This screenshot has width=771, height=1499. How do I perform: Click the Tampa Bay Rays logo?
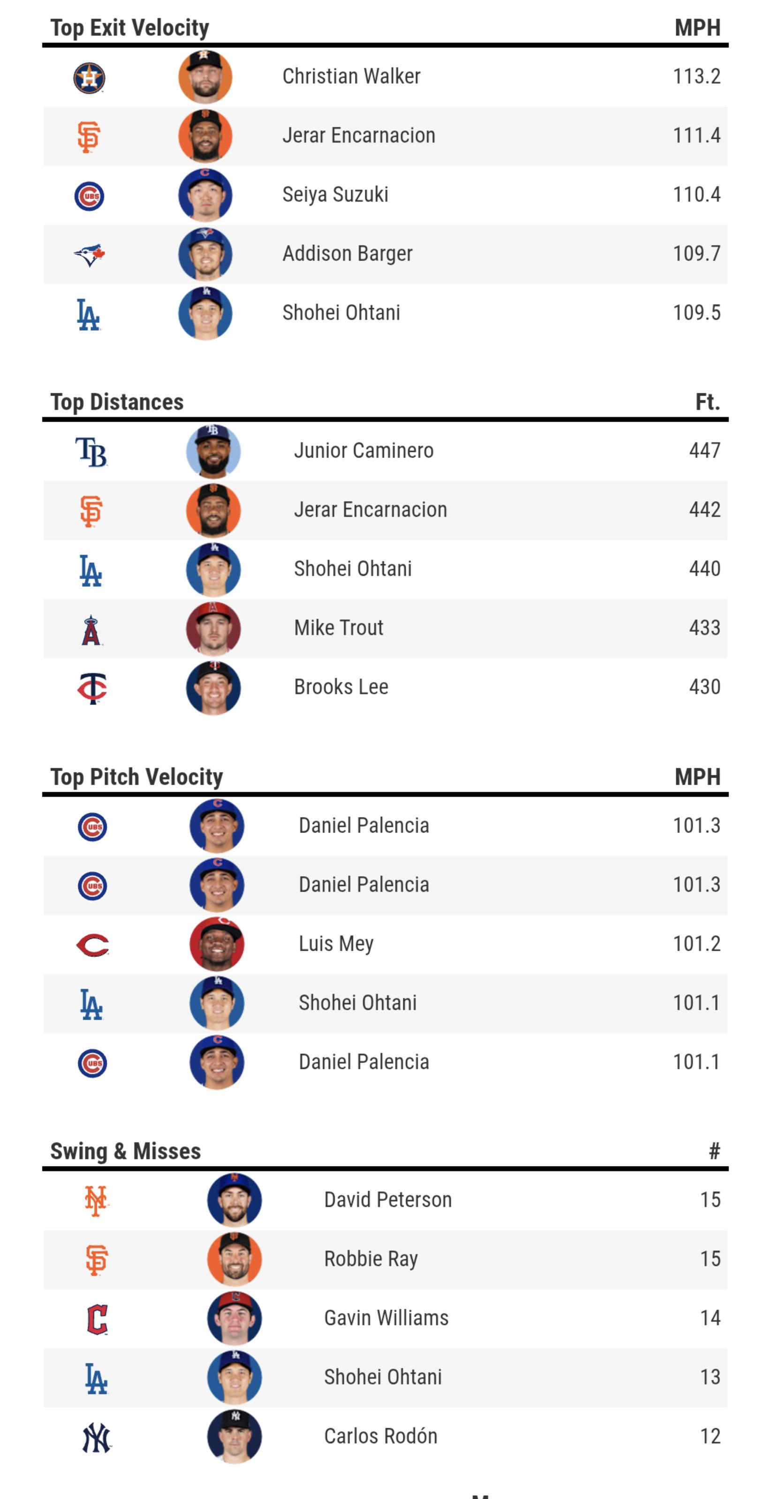coord(91,452)
